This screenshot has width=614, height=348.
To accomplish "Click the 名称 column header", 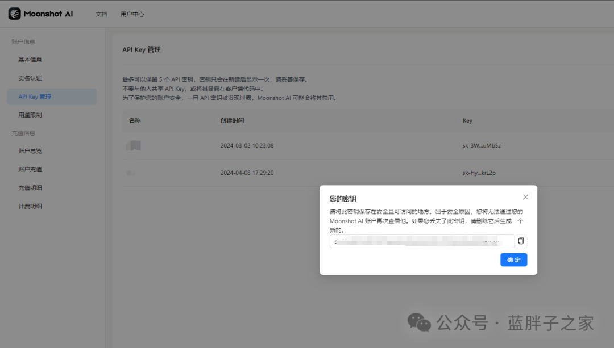I will [x=135, y=120].
